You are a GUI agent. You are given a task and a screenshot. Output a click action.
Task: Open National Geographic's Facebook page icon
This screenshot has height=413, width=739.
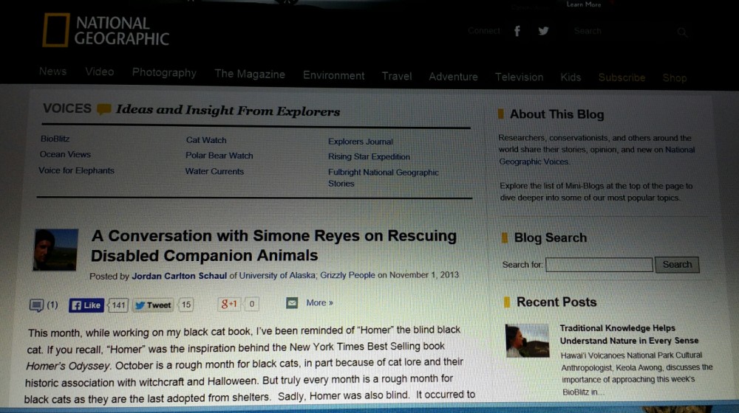tap(517, 31)
